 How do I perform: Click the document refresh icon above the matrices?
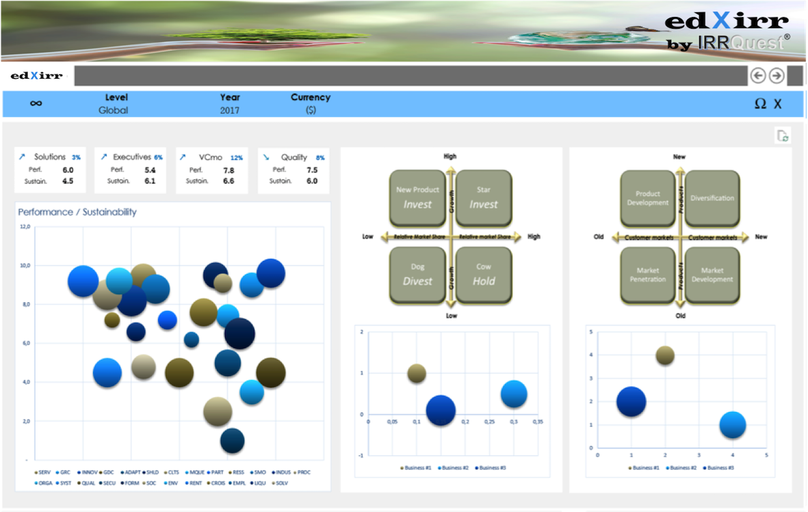(783, 135)
